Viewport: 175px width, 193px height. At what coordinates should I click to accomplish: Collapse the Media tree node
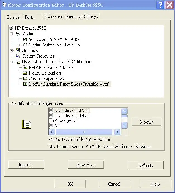click(x=11, y=34)
